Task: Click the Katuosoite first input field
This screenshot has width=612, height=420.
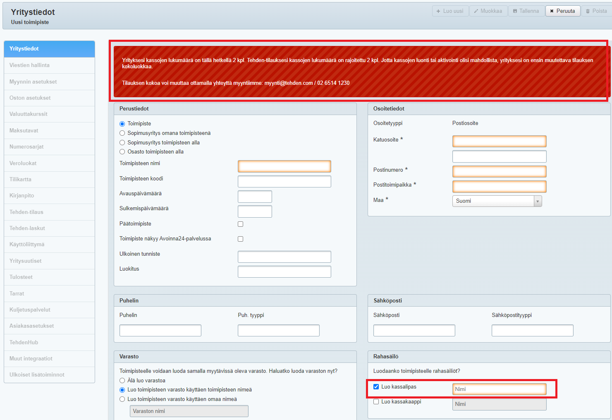Action: click(x=499, y=142)
